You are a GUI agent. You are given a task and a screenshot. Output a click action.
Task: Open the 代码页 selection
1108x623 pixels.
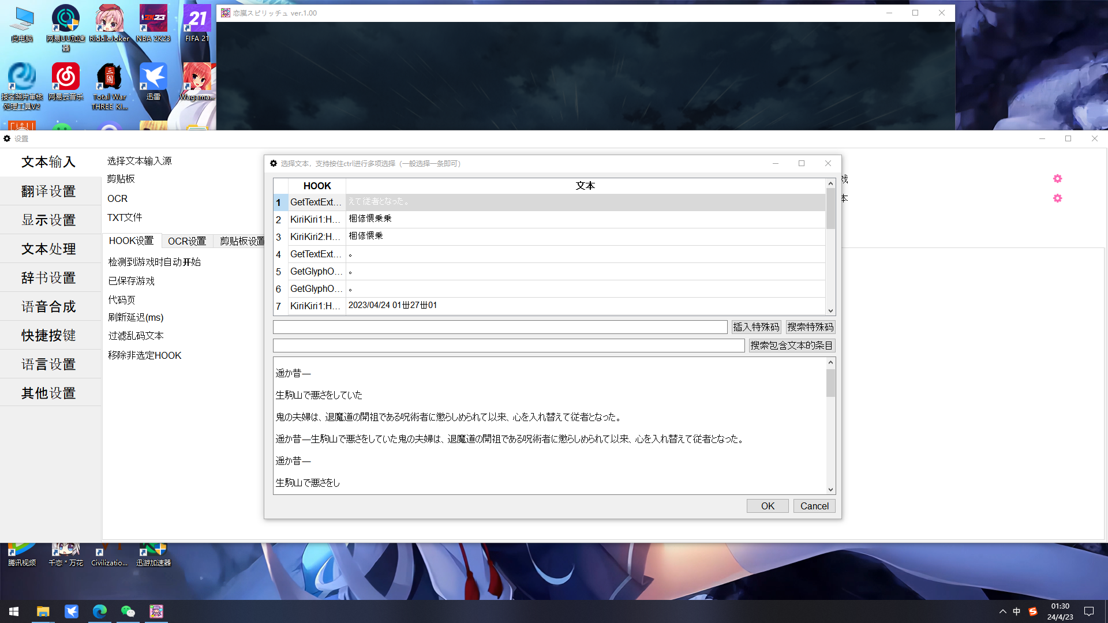122,299
